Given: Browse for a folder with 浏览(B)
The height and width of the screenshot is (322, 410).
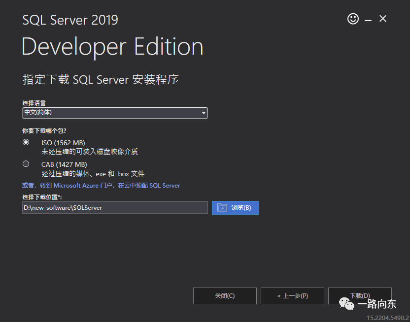Looking at the screenshot, I should coord(235,207).
